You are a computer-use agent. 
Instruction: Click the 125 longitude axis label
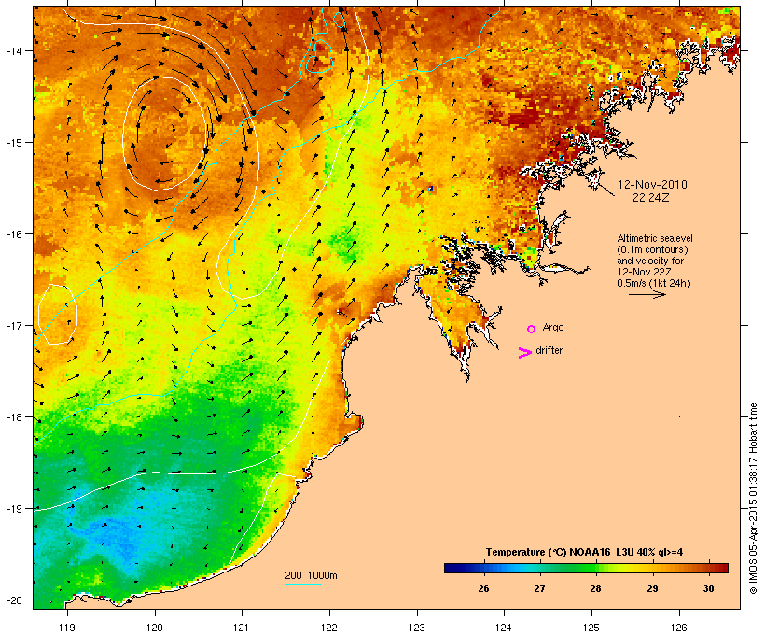tap(591, 628)
